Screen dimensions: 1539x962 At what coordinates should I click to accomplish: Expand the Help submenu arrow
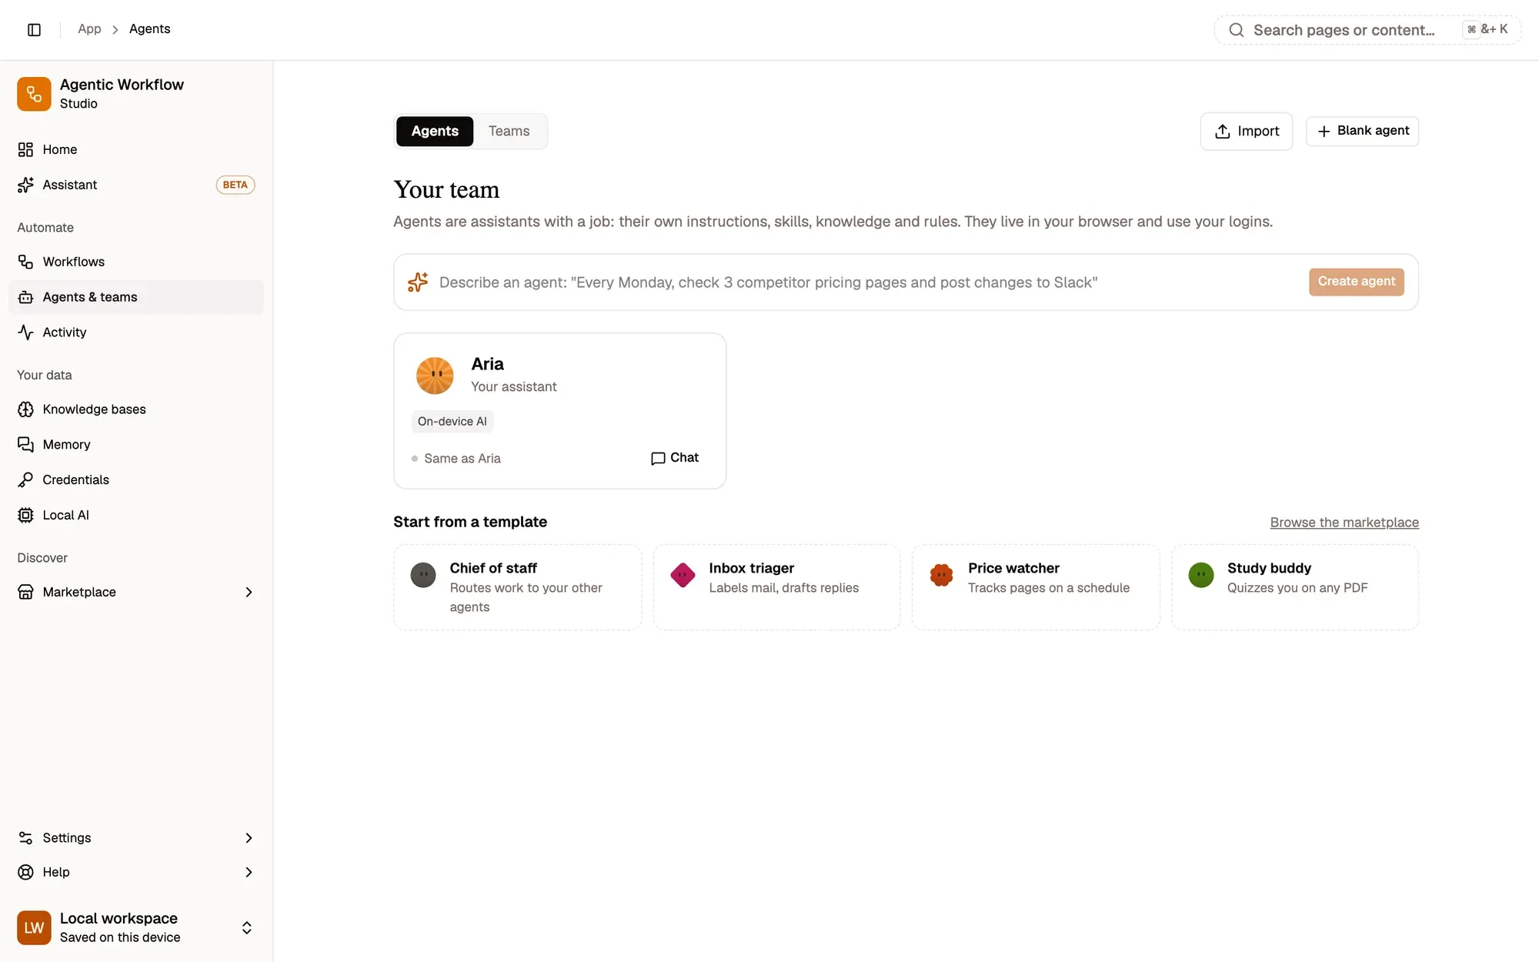(249, 873)
